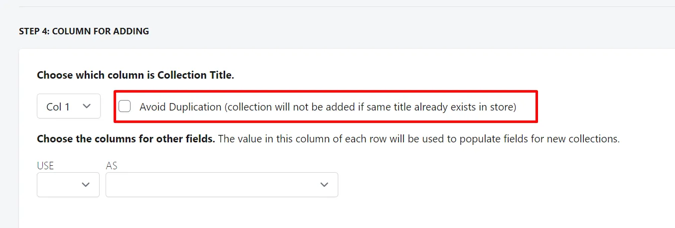The height and width of the screenshot is (228, 675).
Task: Click the chevron arrow in the Col 1 selector
Action: pyautogui.click(x=87, y=106)
